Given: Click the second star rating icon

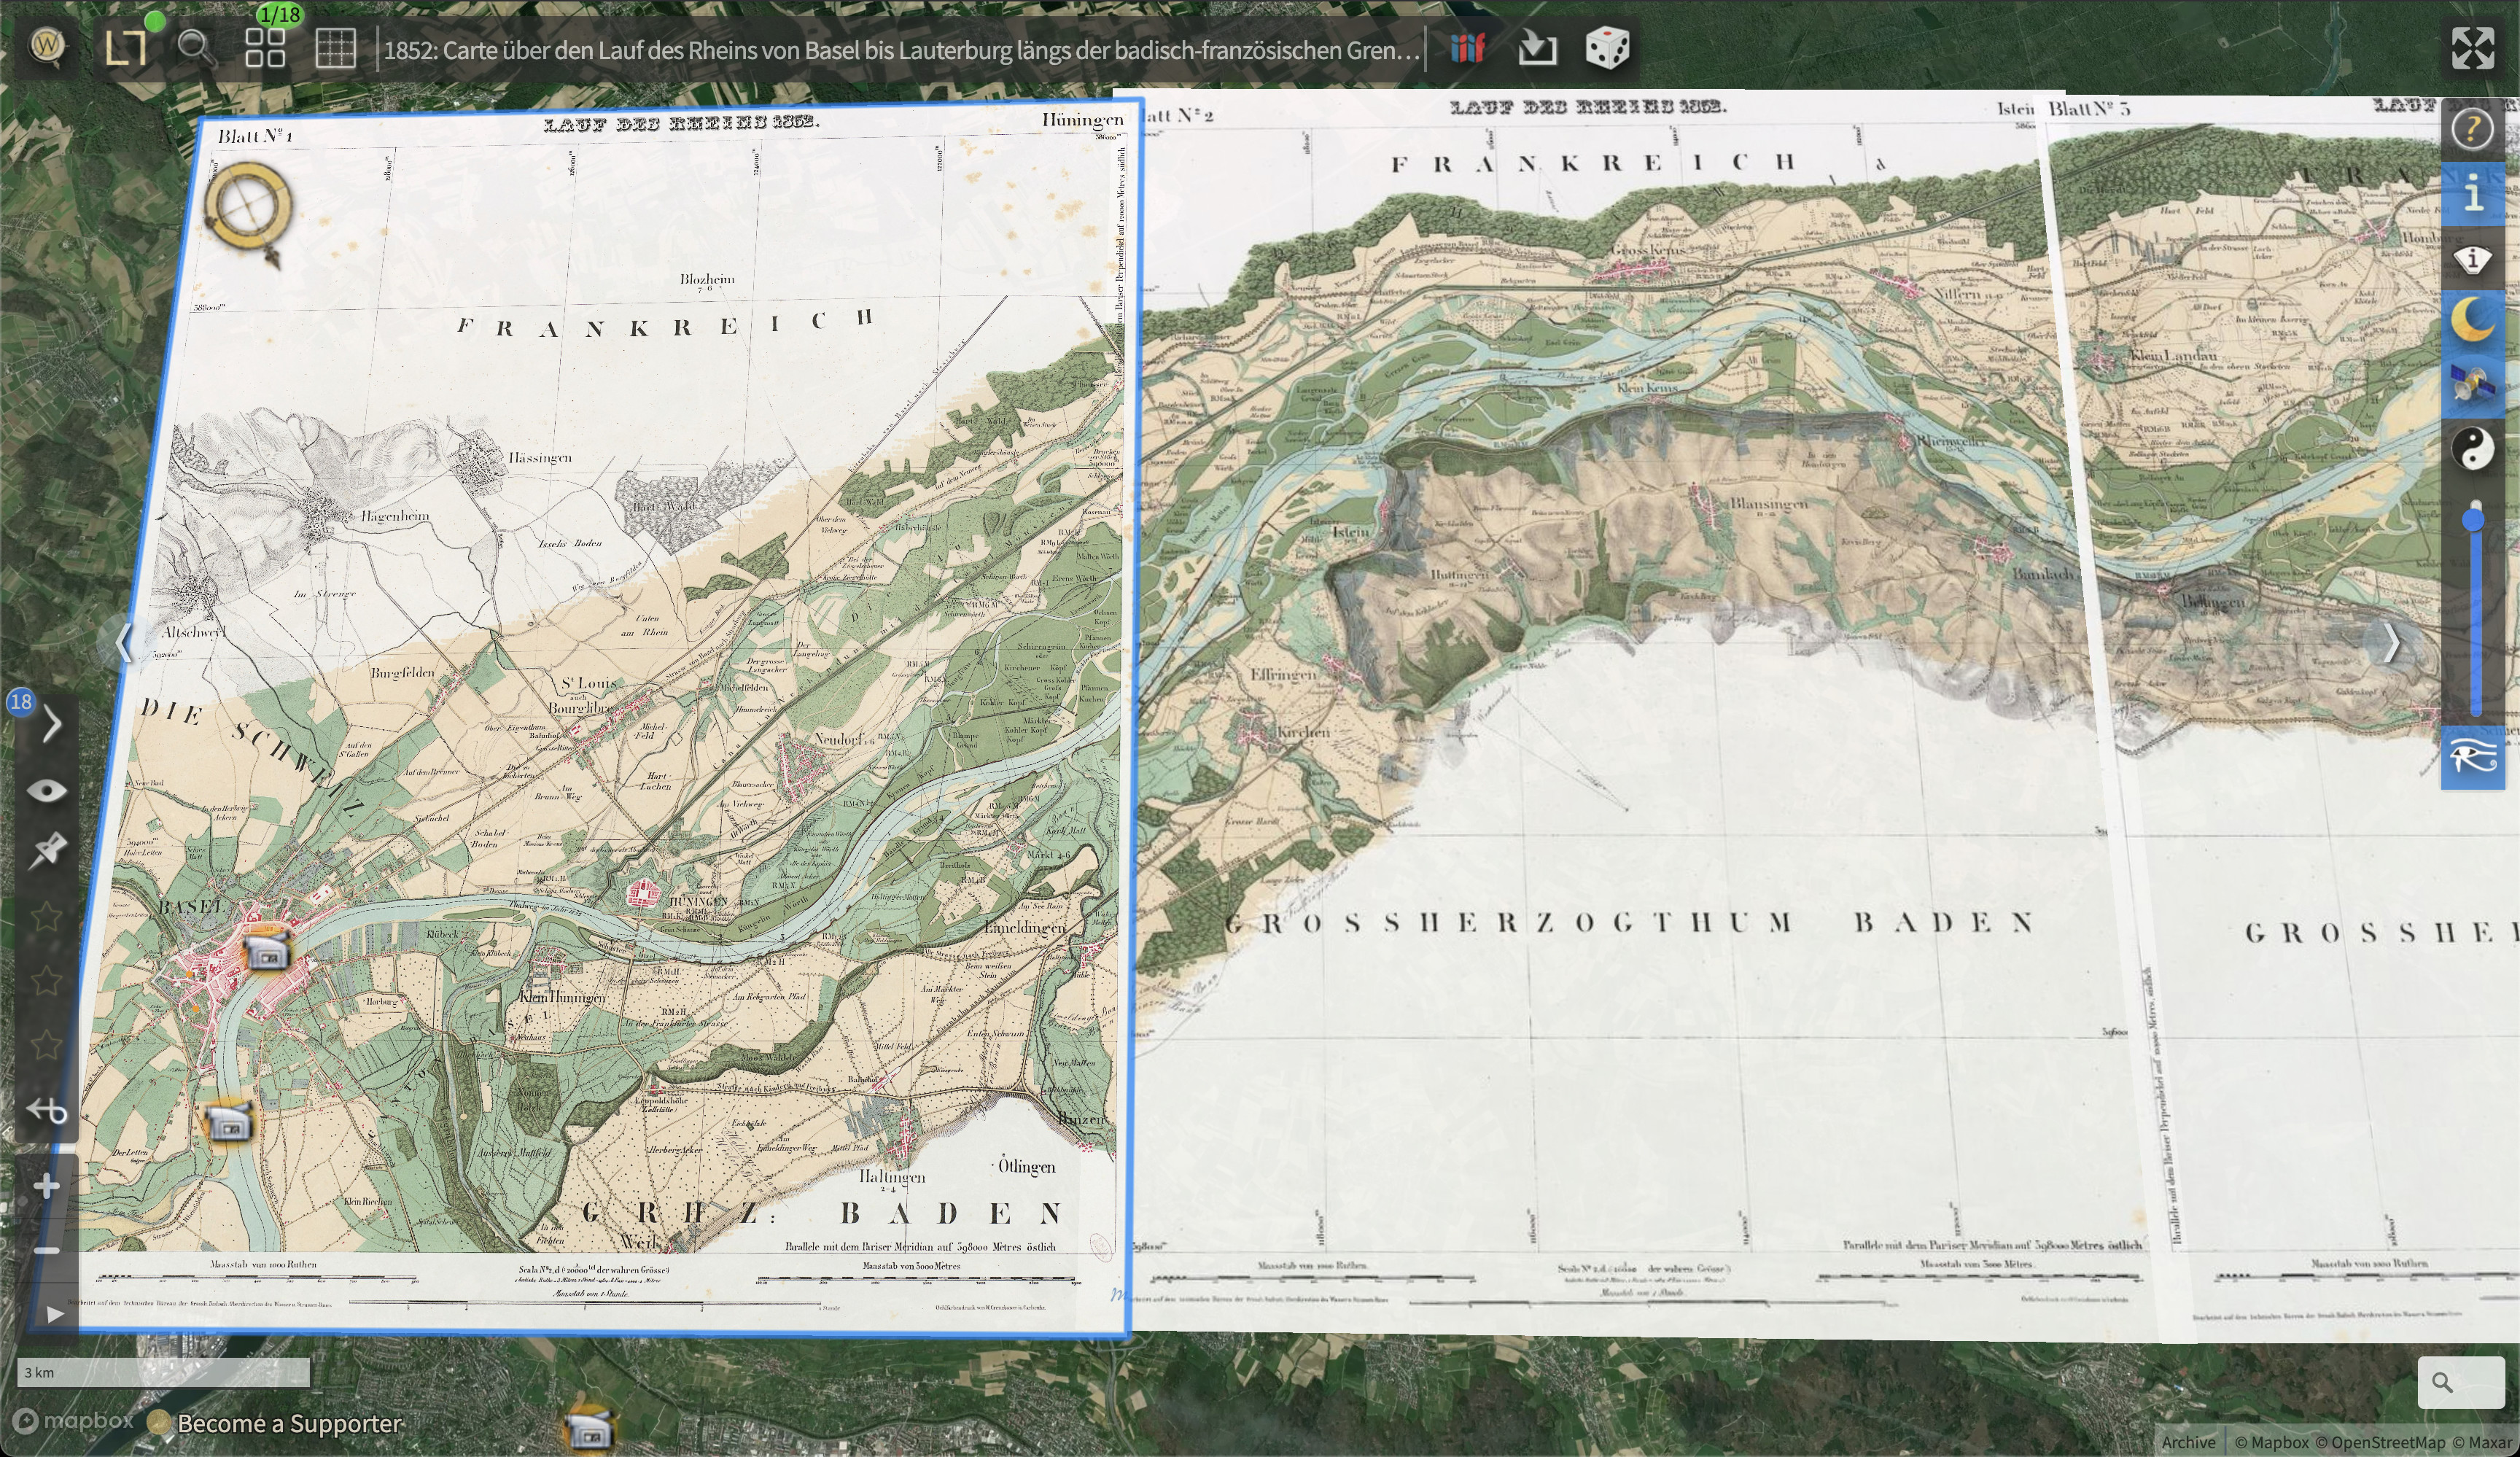Looking at the screenshot, I should (x=46, y=980).
